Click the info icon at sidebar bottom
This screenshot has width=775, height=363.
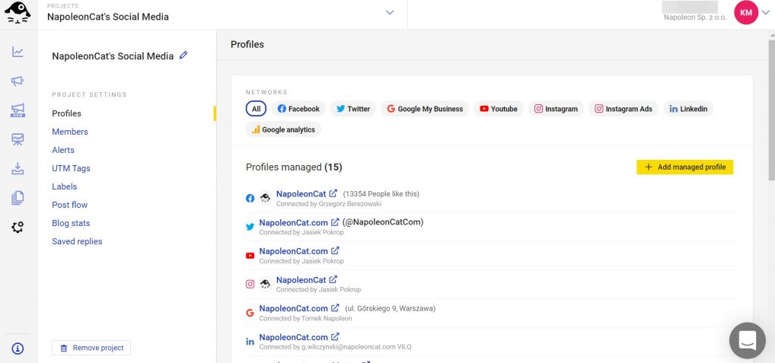(x=18, y=349)
